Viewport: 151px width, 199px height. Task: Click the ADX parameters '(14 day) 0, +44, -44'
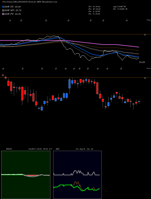(84, 149)
